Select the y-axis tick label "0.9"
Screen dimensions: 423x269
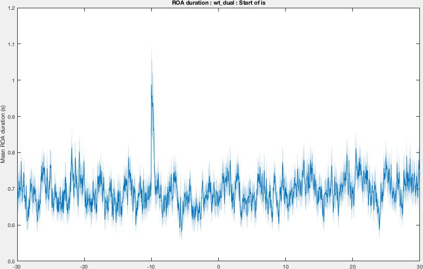(11, 117)
